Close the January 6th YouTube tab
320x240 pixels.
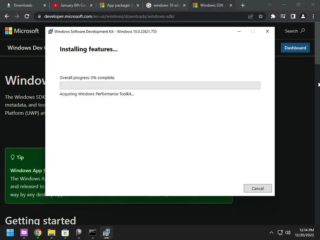pyautogui.click(x=91, y=6)
